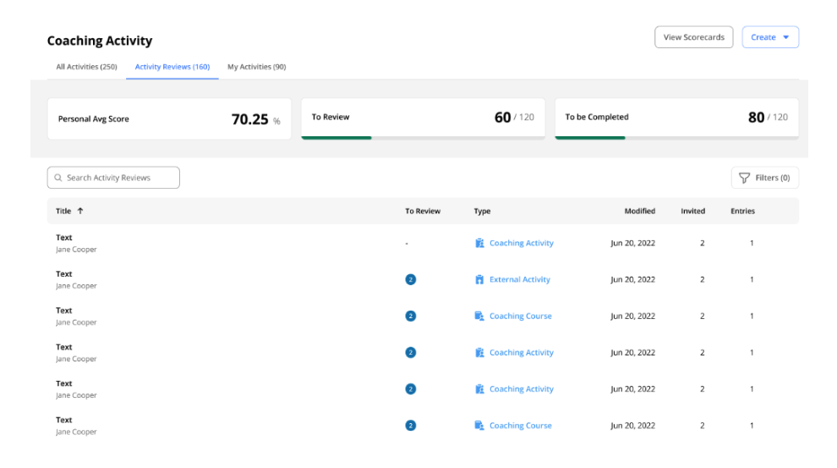Click the 70.25 score value
Image resolution: width=837 pixels, height=468 pixels.
249,119
